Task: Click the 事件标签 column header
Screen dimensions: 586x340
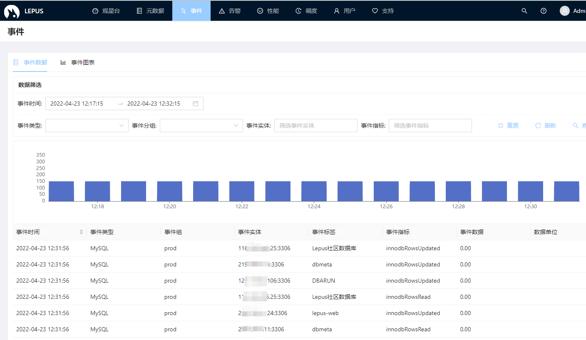Action: (324, 232)
